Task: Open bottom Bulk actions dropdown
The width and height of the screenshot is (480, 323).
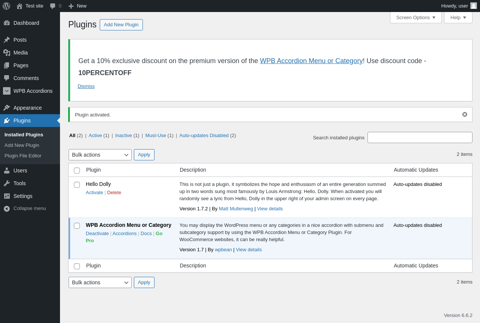Action: click(100, 282)
